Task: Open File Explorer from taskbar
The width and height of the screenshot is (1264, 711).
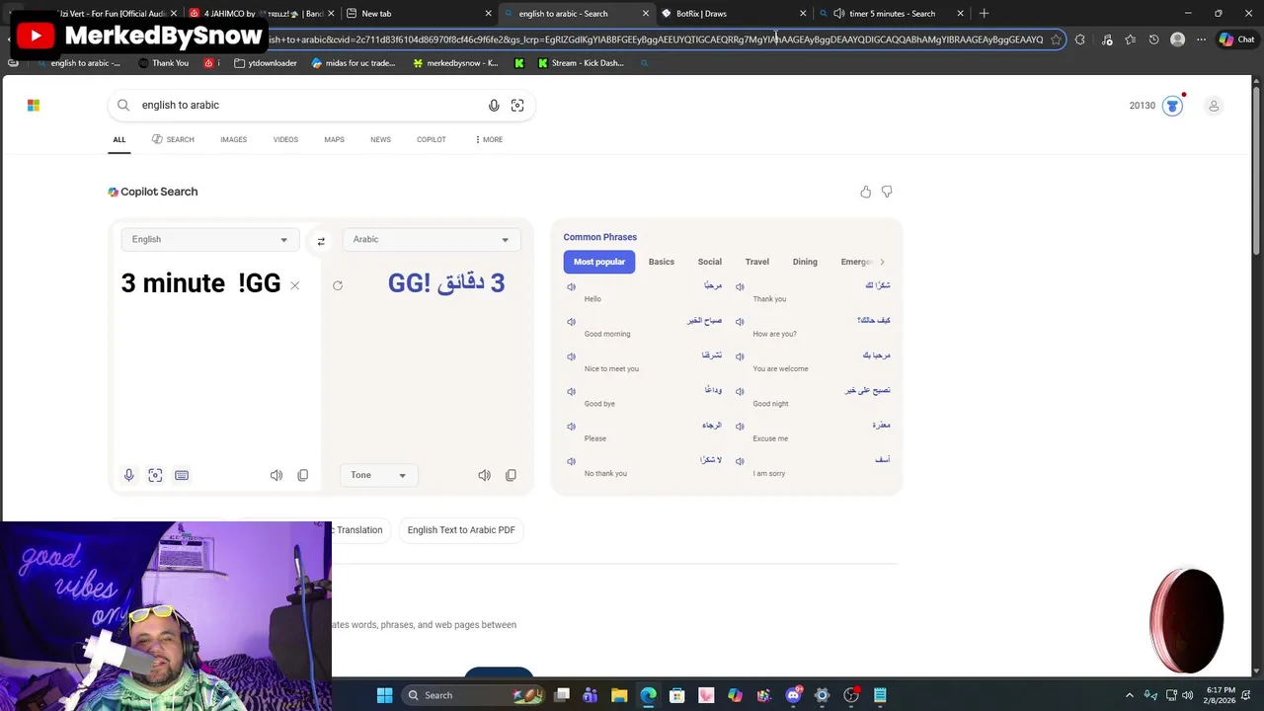Action: (619, 695)
